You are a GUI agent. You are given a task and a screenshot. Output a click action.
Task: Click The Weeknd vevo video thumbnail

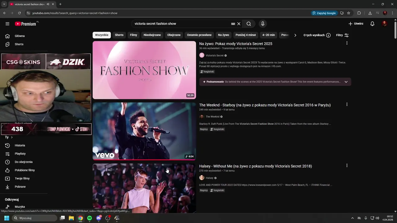(144, 131)
